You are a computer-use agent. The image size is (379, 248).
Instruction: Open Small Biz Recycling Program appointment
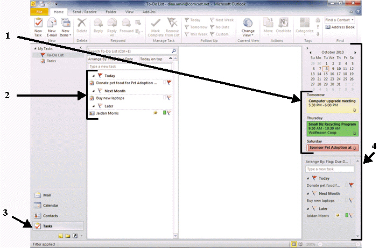point(332,129)
